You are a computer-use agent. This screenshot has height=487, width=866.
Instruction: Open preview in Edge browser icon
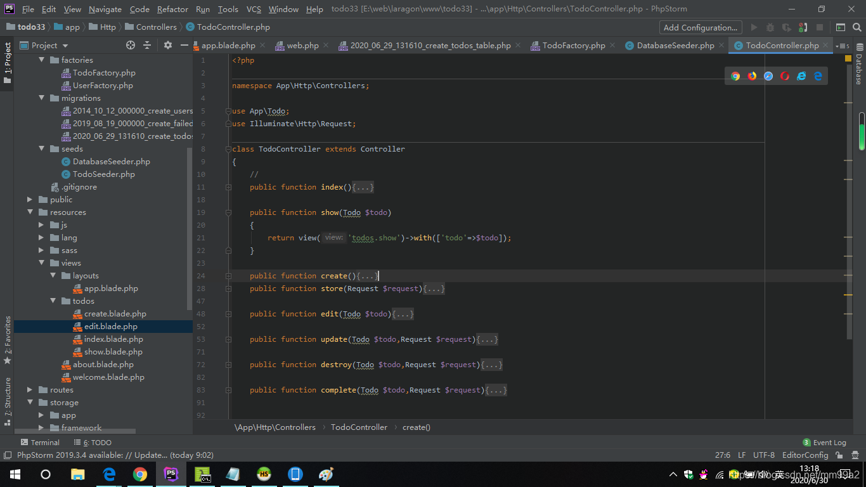[x=818, y=76]
